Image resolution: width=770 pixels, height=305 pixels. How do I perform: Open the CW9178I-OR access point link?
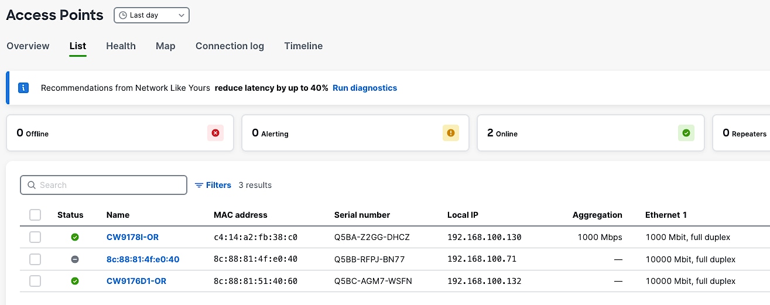click(x=132, y=237)
